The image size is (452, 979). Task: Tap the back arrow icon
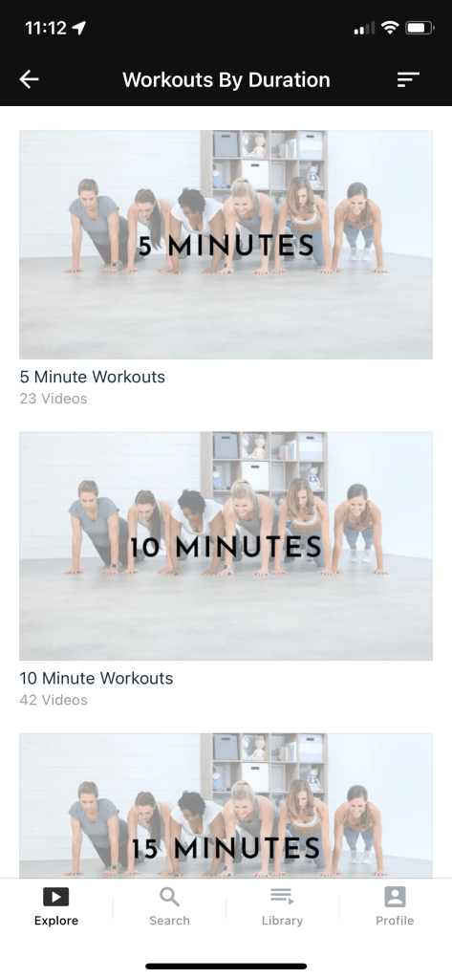click(x=30, y=79)
